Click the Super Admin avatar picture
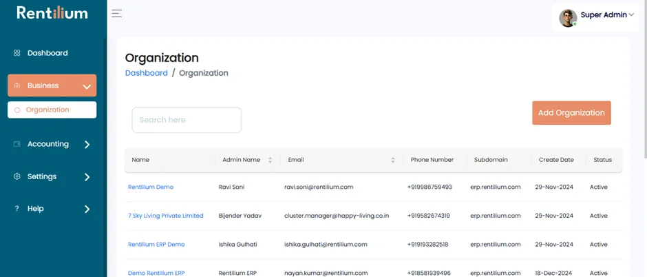Screen dimensions: 647x277 [568, 18]
